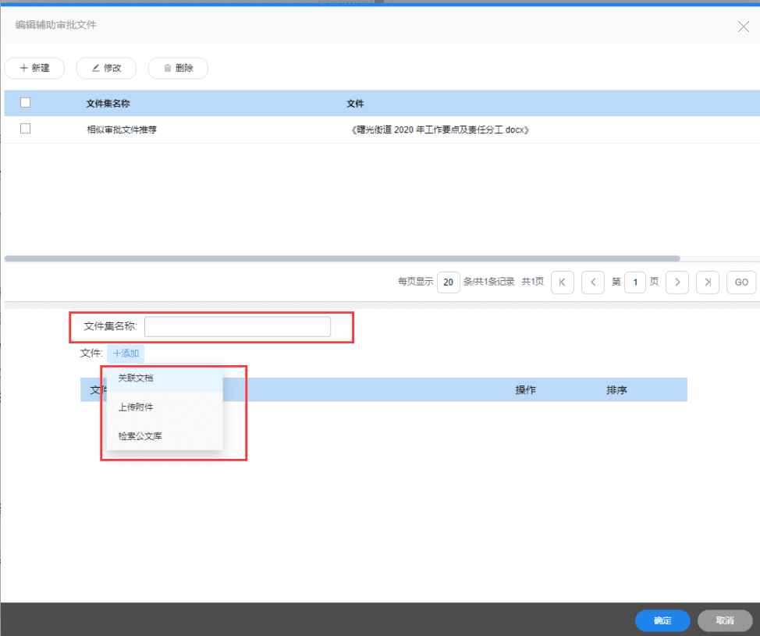Click the 新建 (new) button
Viewport: 760px width, 636px height.
[x=34, y=68]
